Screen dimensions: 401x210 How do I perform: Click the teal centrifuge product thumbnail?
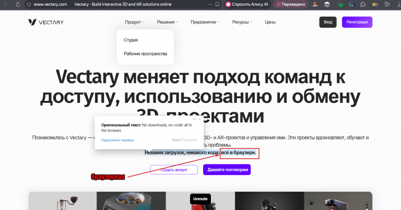point(131,201)
